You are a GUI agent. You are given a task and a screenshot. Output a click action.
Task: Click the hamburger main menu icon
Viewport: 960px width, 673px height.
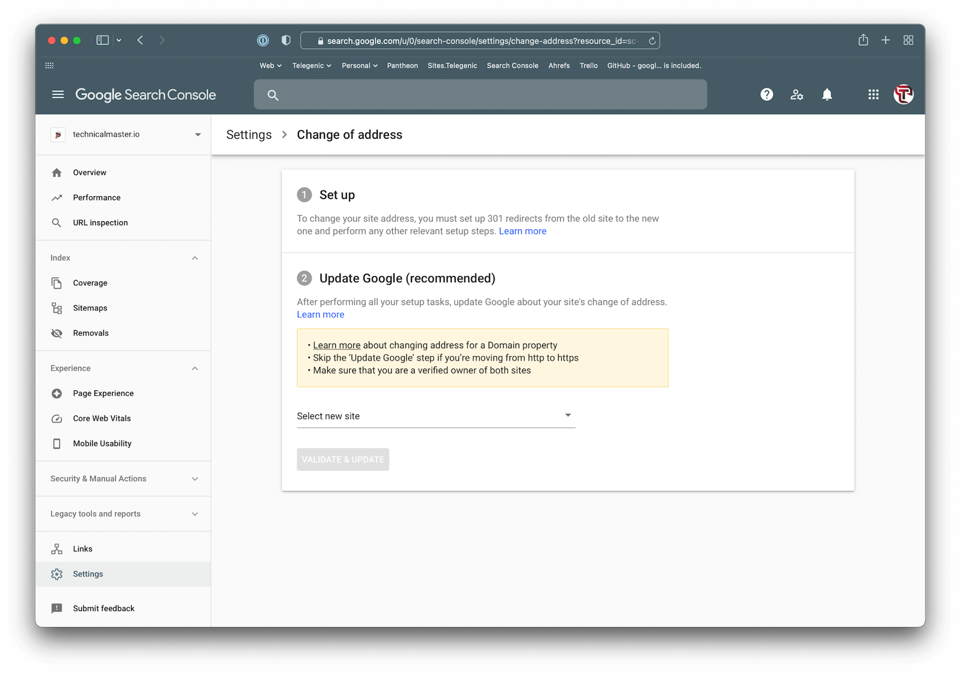[58, 94]
